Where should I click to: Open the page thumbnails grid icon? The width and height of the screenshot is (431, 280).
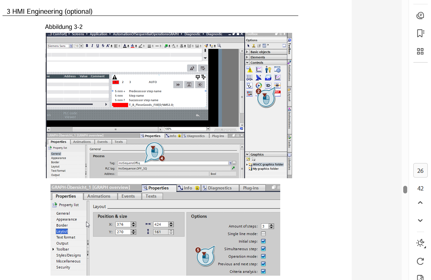pos(420,51)
